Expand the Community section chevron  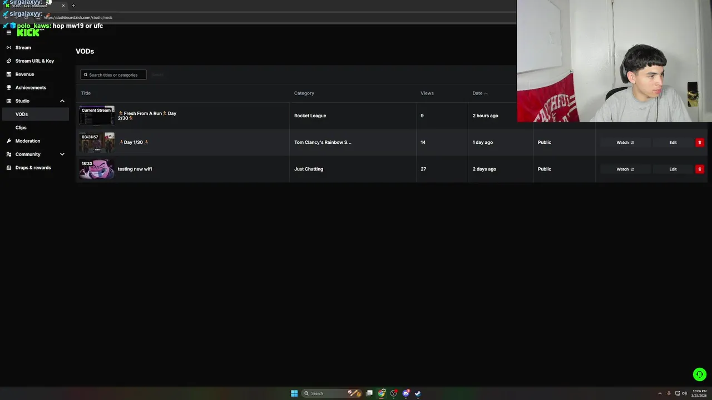click(62, 154)
